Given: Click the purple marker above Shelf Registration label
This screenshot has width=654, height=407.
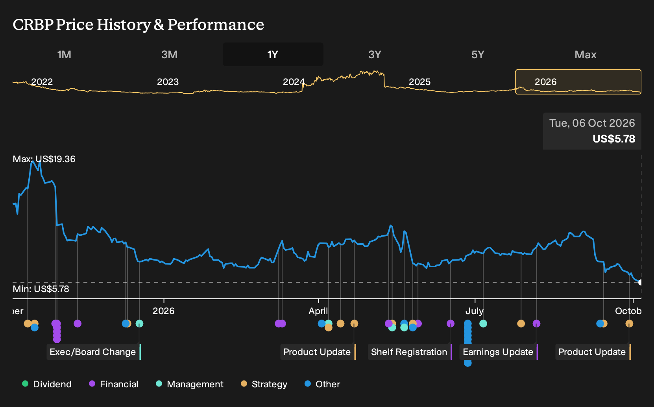Looking at the screenshot, I should [x=451, y=324].
